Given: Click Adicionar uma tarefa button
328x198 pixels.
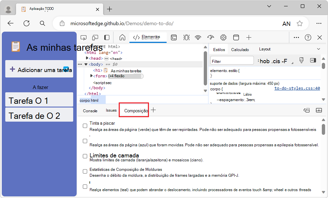Looking at the screenshot, I should (39, 69).
